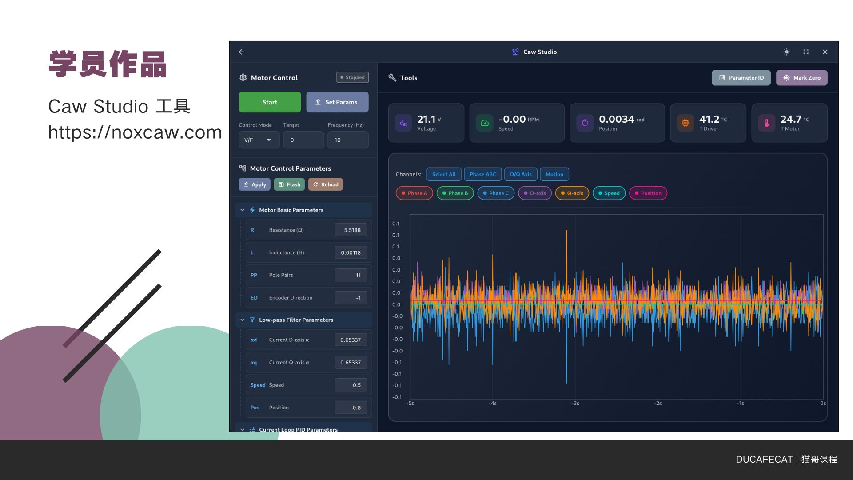Click the Pos symbol beside Position filter

pos(255,408)
